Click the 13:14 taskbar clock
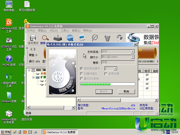This screenshot has width=180, height=135. 175,132
